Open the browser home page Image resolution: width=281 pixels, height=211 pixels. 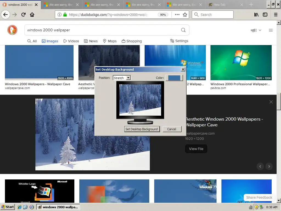pos(32,15)
